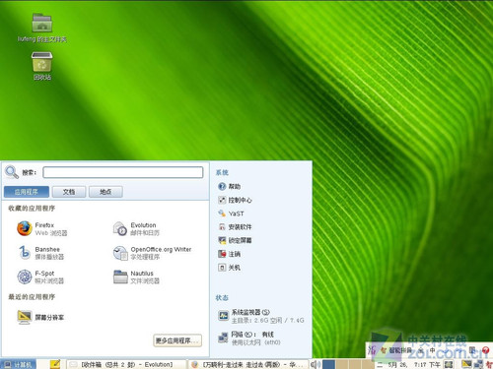The width and height of the screenshot is (493, 369).
Task: Open the recycle bin on desktop
Action: pos(41,66)
